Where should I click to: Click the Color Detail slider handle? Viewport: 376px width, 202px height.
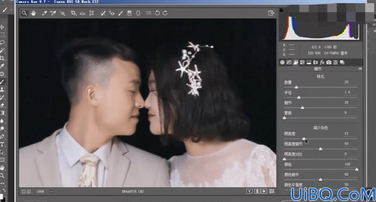[321, 180]
